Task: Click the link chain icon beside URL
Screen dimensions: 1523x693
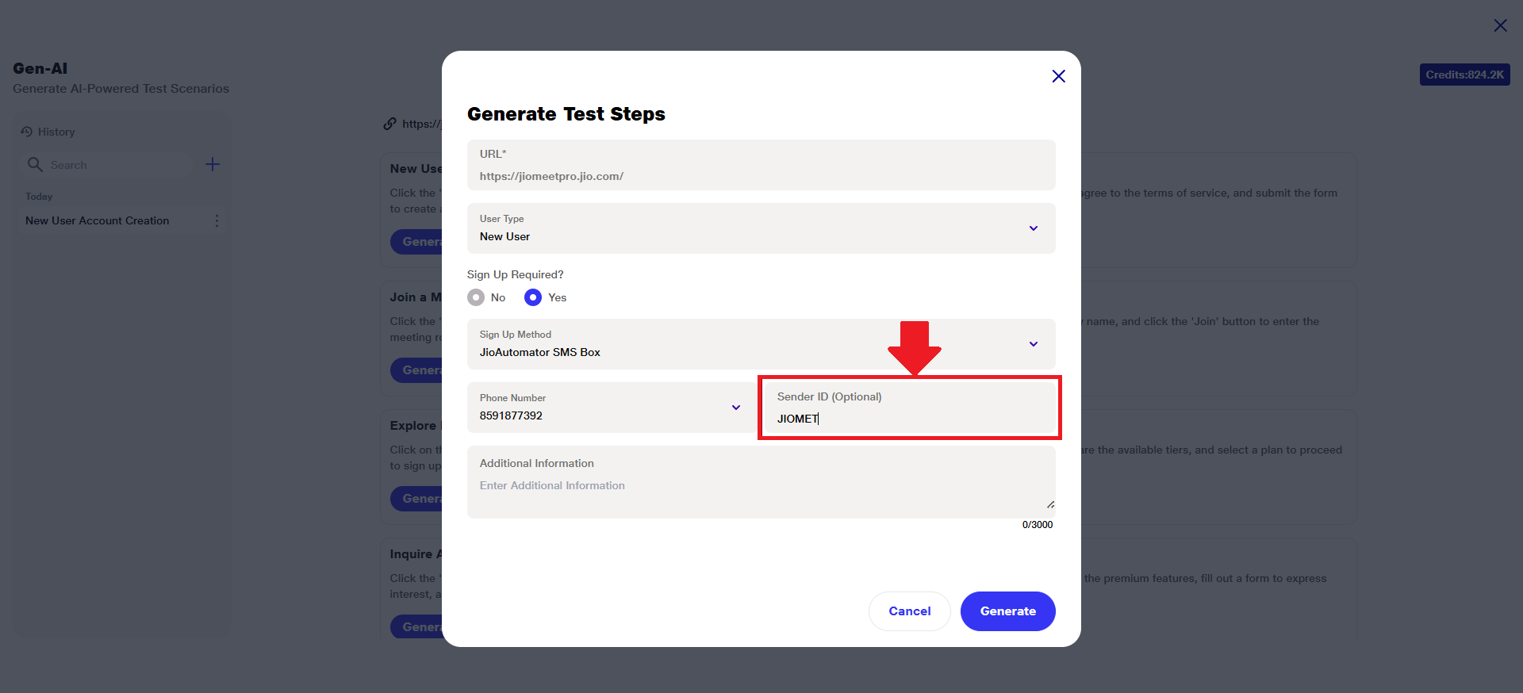Action: [389, 124]
